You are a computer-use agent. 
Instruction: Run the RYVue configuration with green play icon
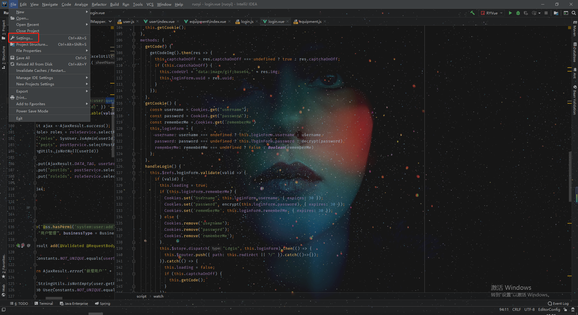pyautogui.click(x=510, y=13)
